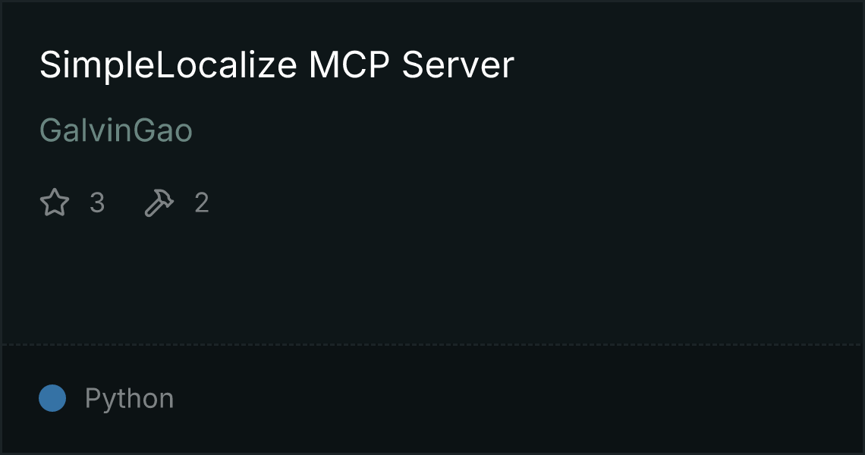This screenshot has width=865, height=455.
Task: Select the star count number 3
Action: point(97,203)
